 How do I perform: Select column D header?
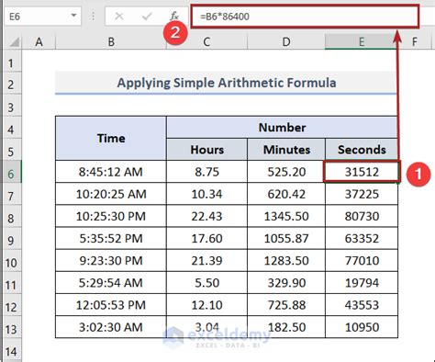pos(286,41)
